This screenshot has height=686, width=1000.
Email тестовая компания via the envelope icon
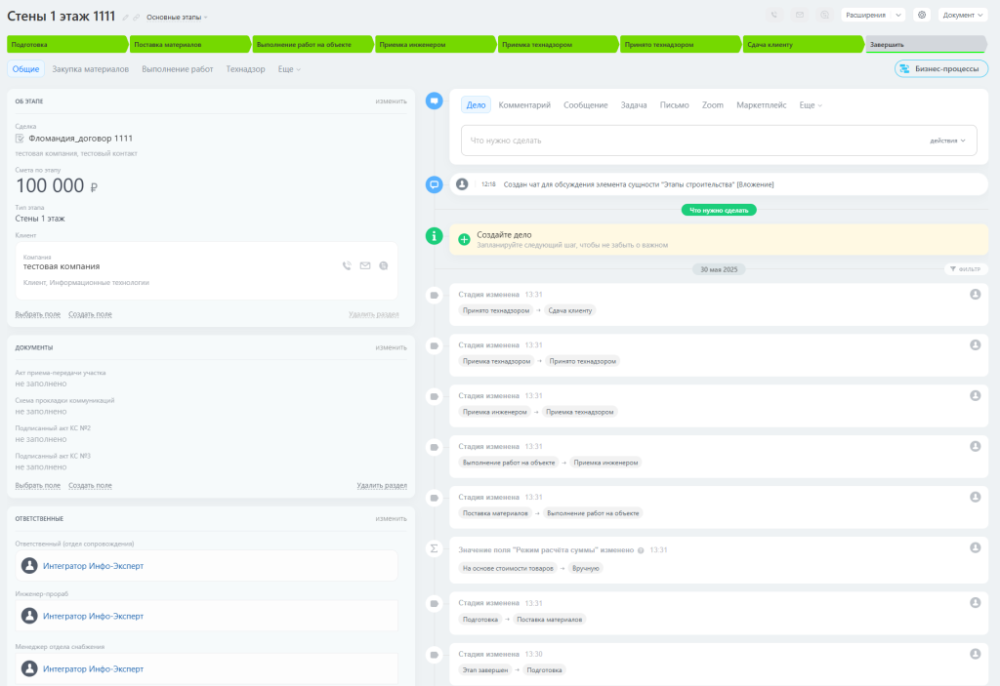[x=365, y=265]
